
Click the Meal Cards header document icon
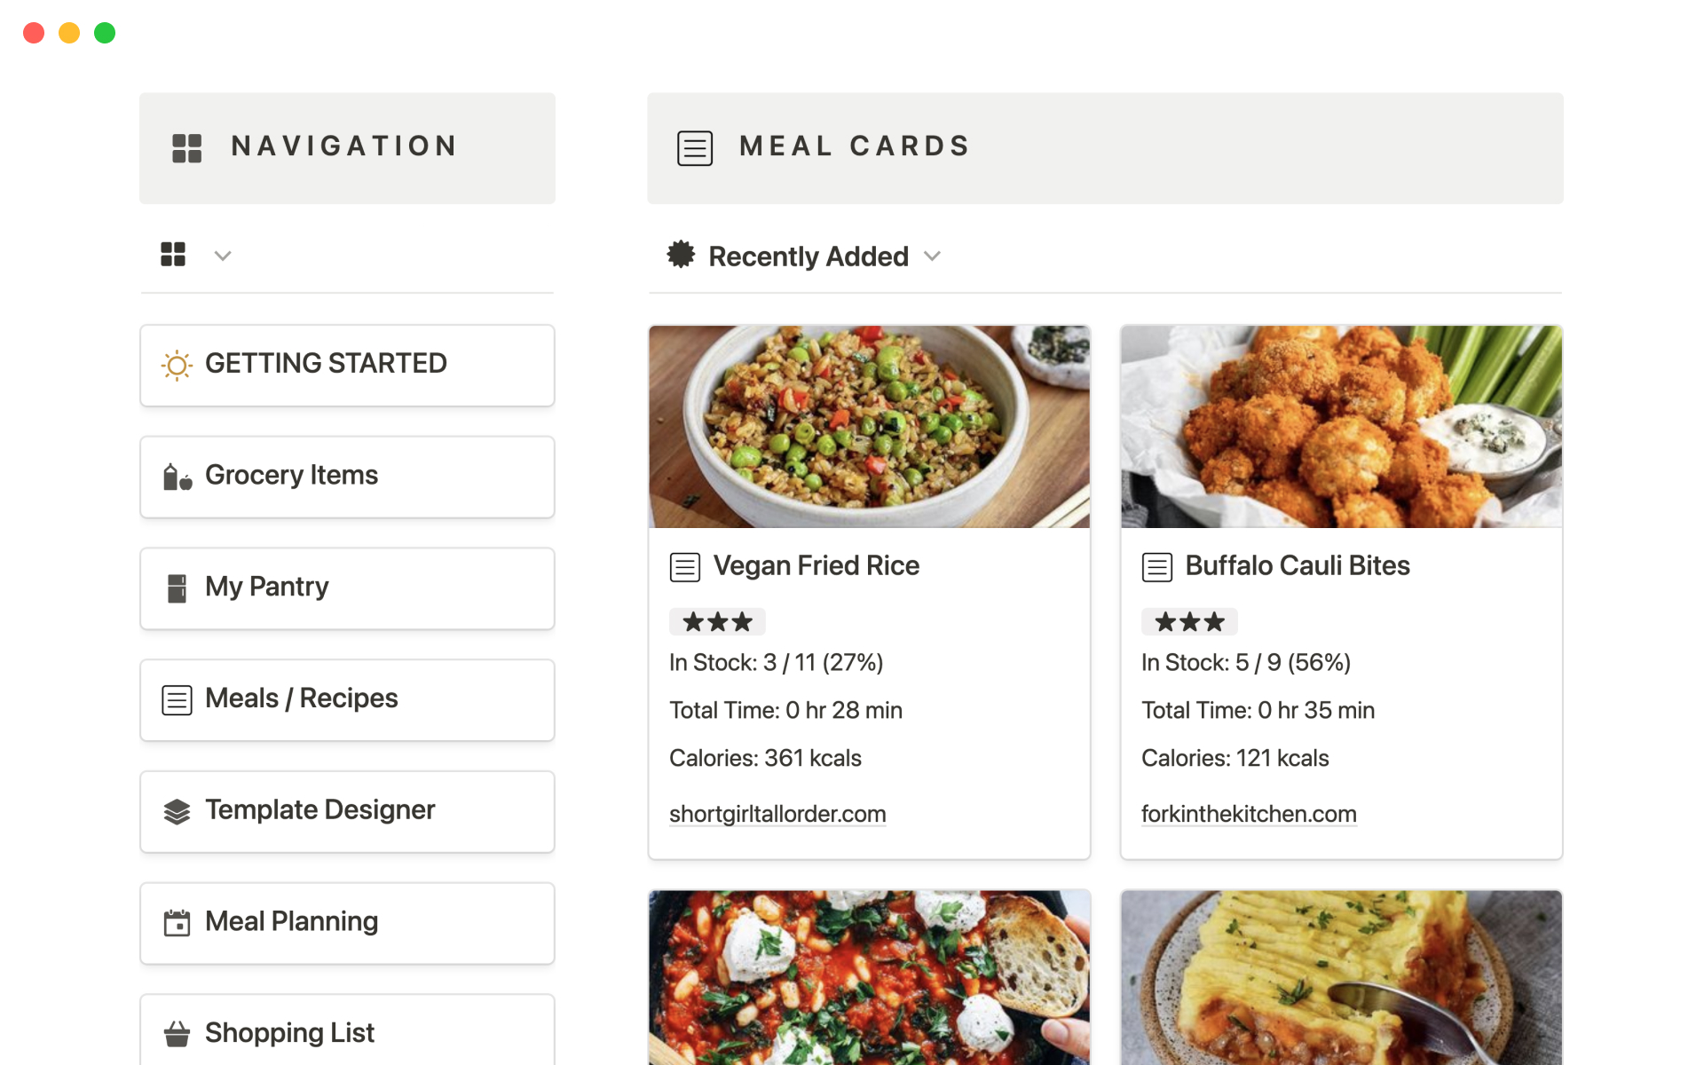click(x=695, y=148)
